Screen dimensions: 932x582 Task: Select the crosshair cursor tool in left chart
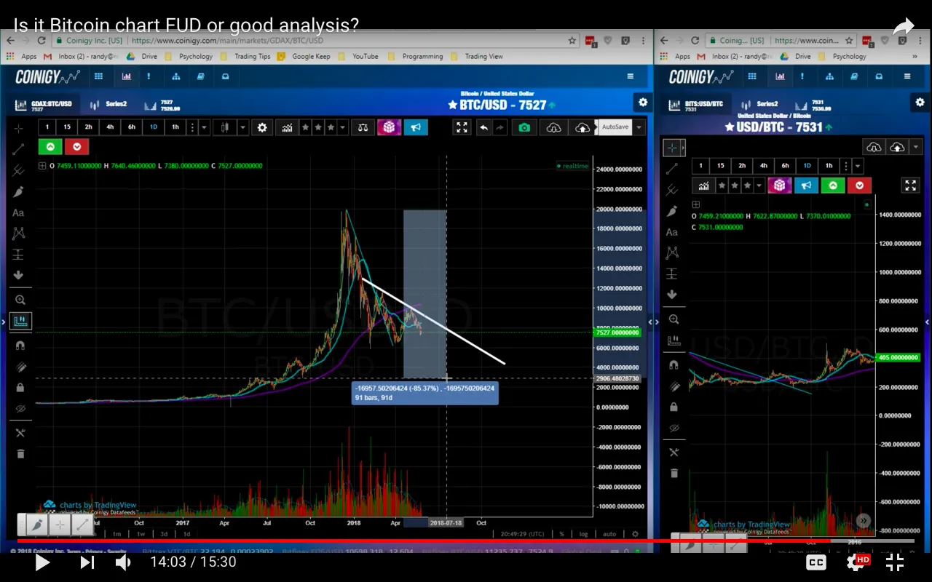(18, 128)
